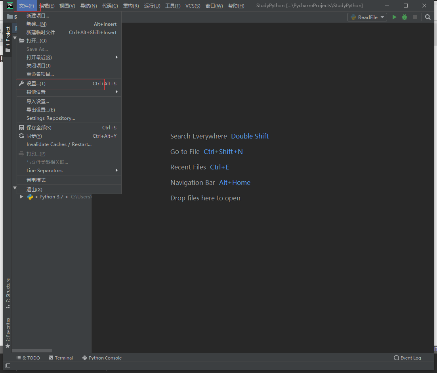Expand the 打开最近 submenu arrow
The height and width of the screenshot is (373, 437).
click(116, 57)
